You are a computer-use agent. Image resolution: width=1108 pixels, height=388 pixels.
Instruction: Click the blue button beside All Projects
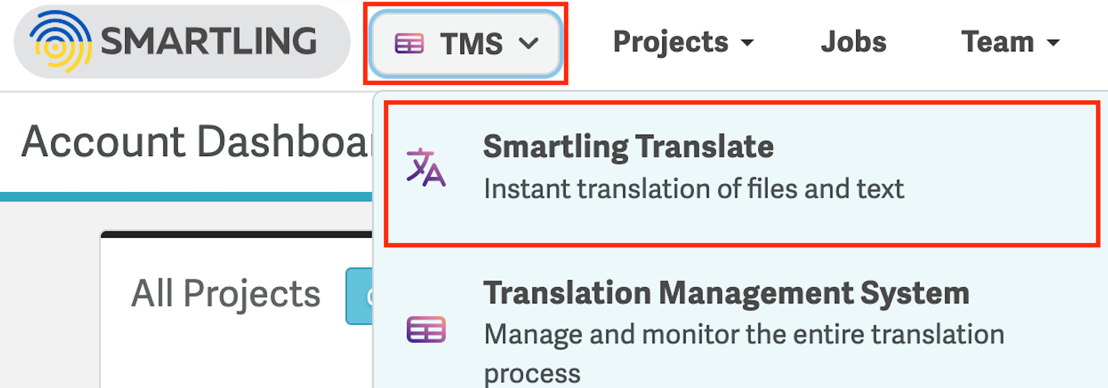tap(359, 296)
